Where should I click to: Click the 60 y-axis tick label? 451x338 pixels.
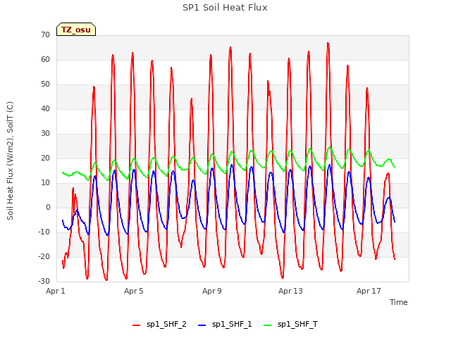pos(45,59)
